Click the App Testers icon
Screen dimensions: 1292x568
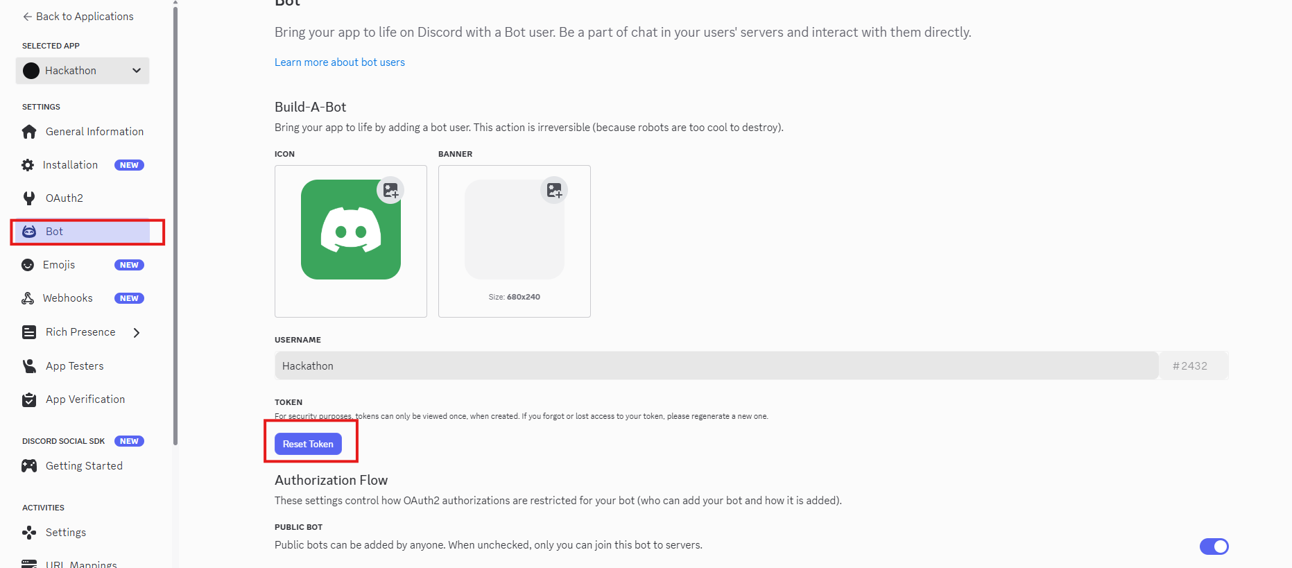coord(29,366)
